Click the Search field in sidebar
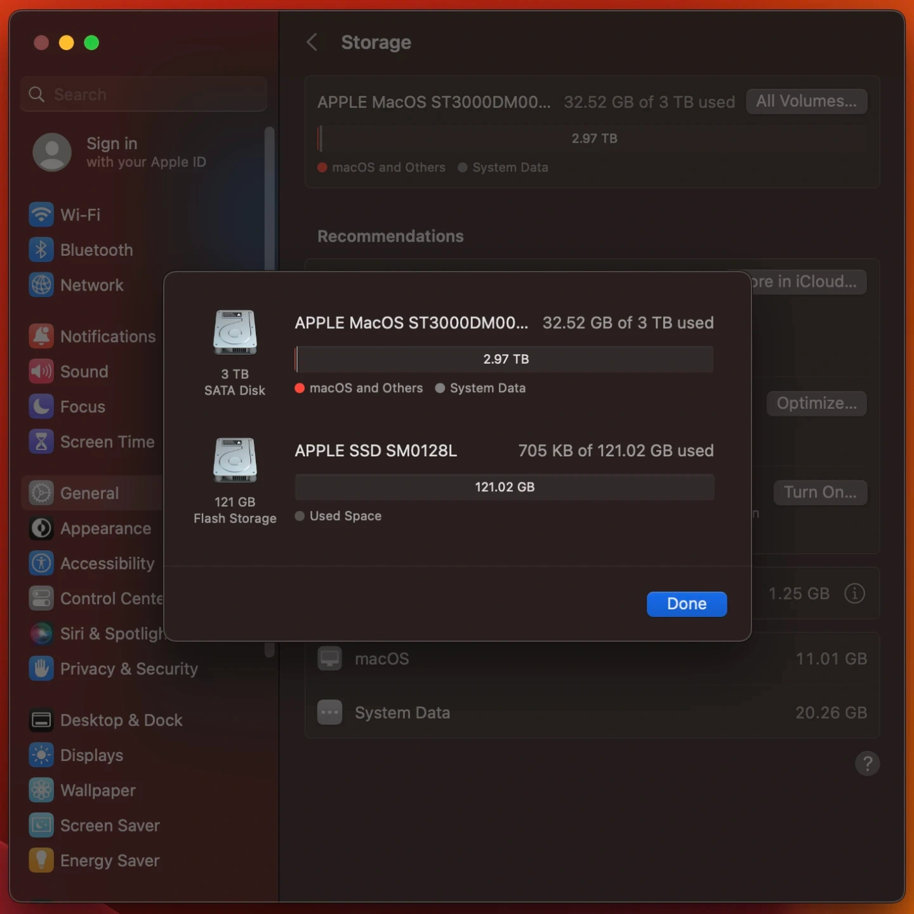The height and width of the screenshot is (914, 914). [x=143, y=95]
